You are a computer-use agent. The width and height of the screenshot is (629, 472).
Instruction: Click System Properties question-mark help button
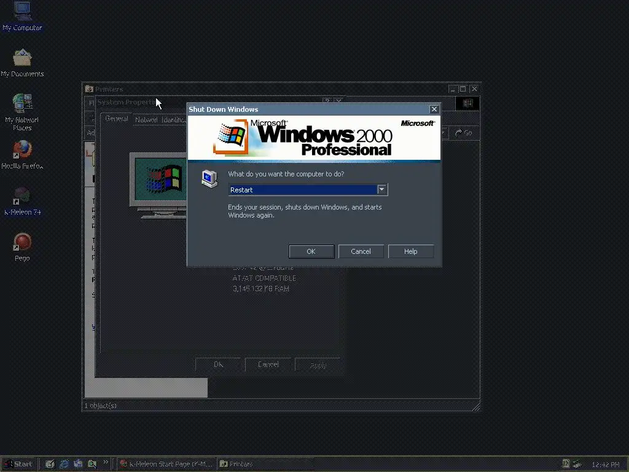tap(327, 101)
